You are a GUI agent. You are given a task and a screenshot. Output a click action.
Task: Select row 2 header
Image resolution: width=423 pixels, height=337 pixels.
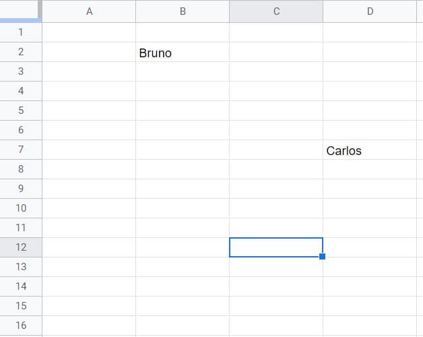tap(21, 52)
